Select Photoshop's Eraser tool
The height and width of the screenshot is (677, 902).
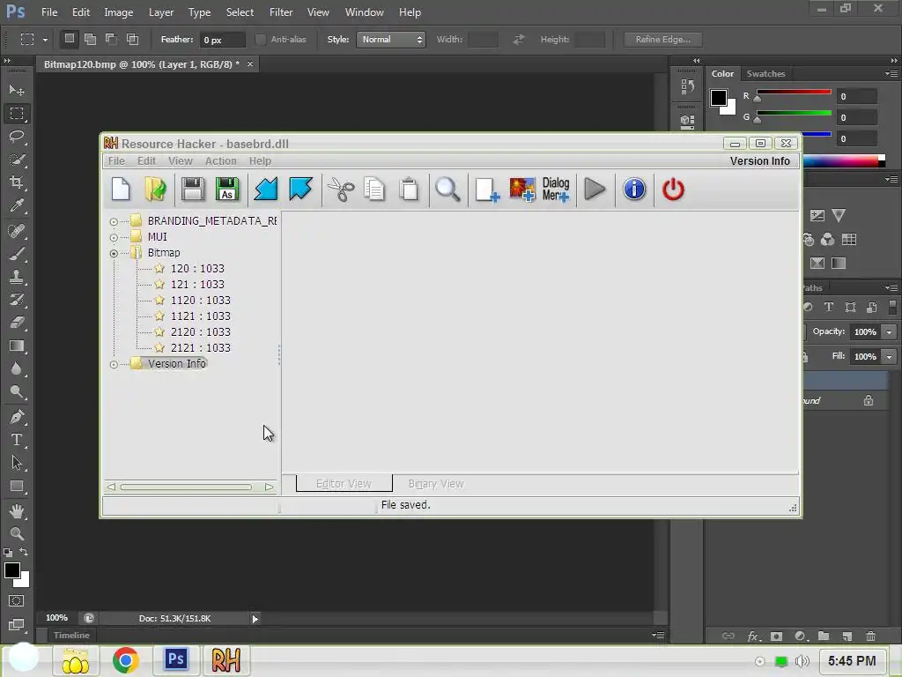pos(17,323)
